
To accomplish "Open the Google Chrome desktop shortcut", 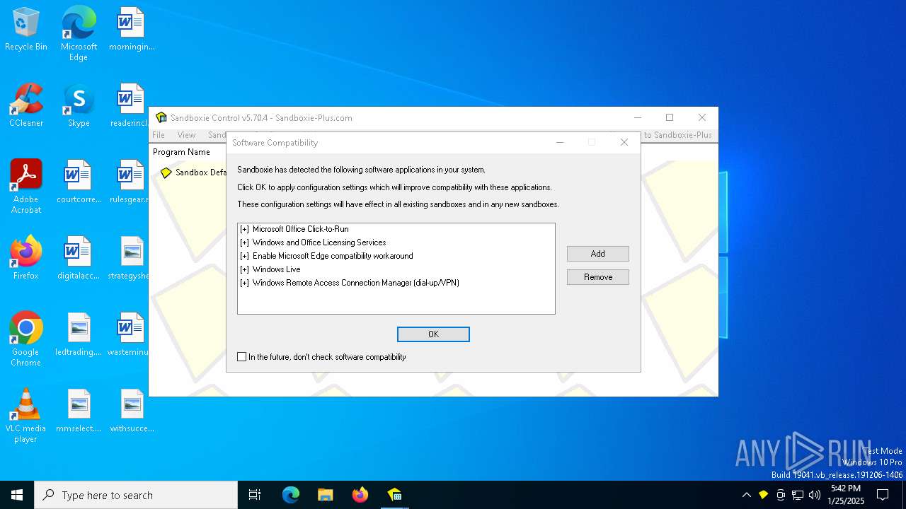I will pos(26,339).
